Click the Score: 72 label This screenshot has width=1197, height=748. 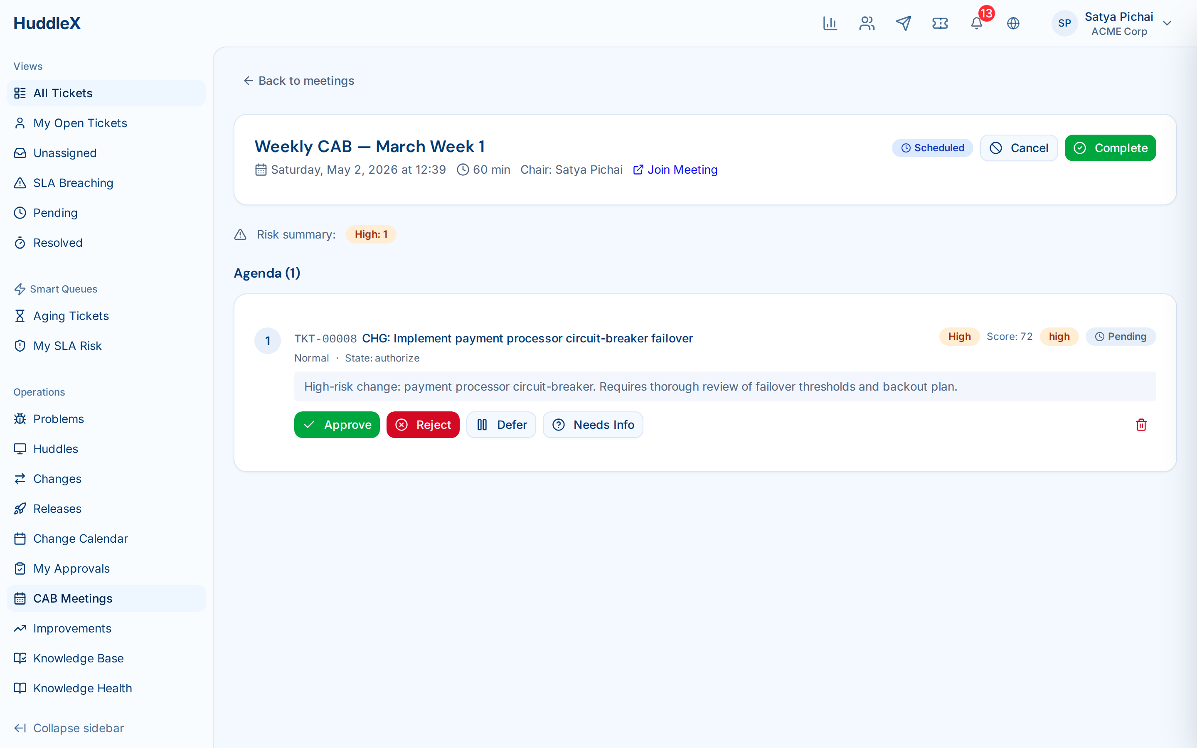[1010, 337]
